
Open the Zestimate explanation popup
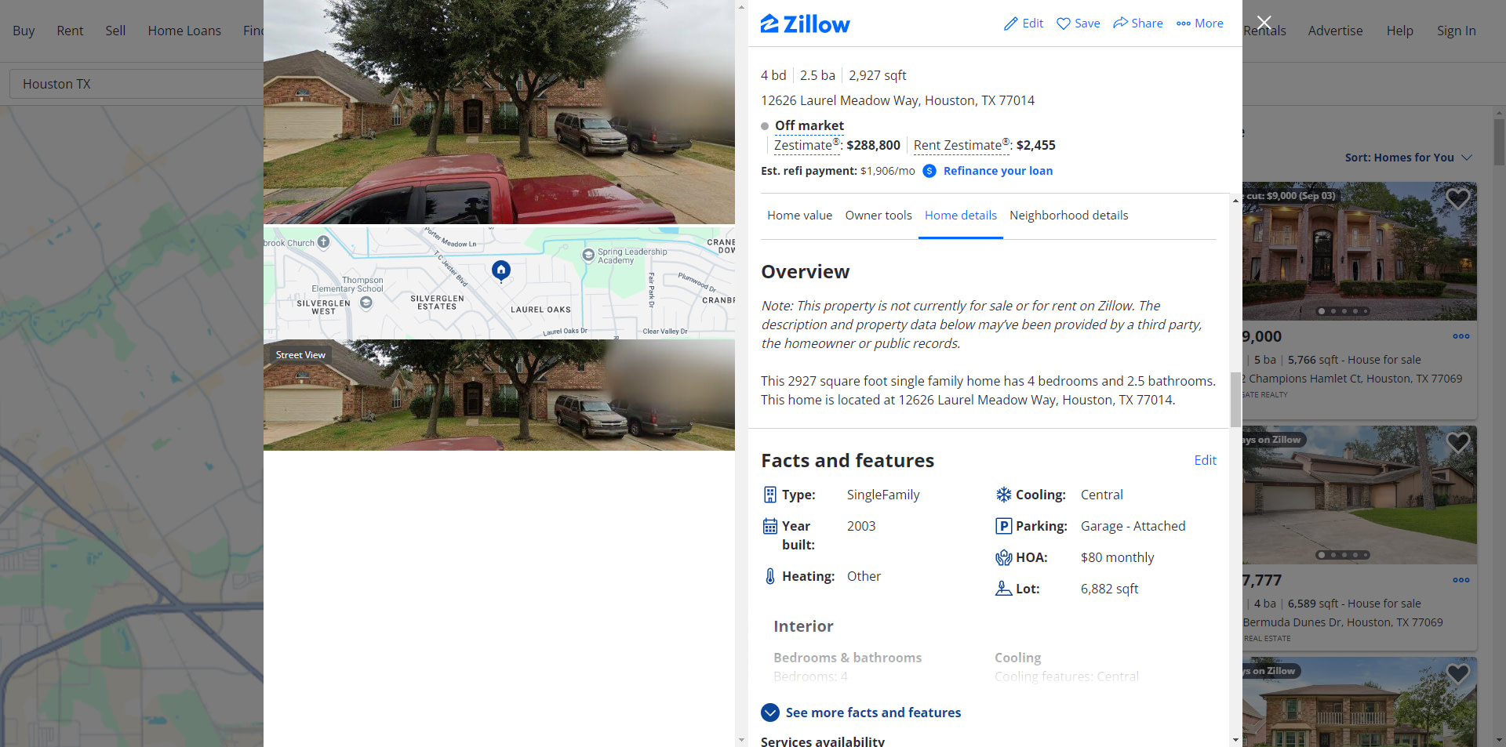pos(803,145)
